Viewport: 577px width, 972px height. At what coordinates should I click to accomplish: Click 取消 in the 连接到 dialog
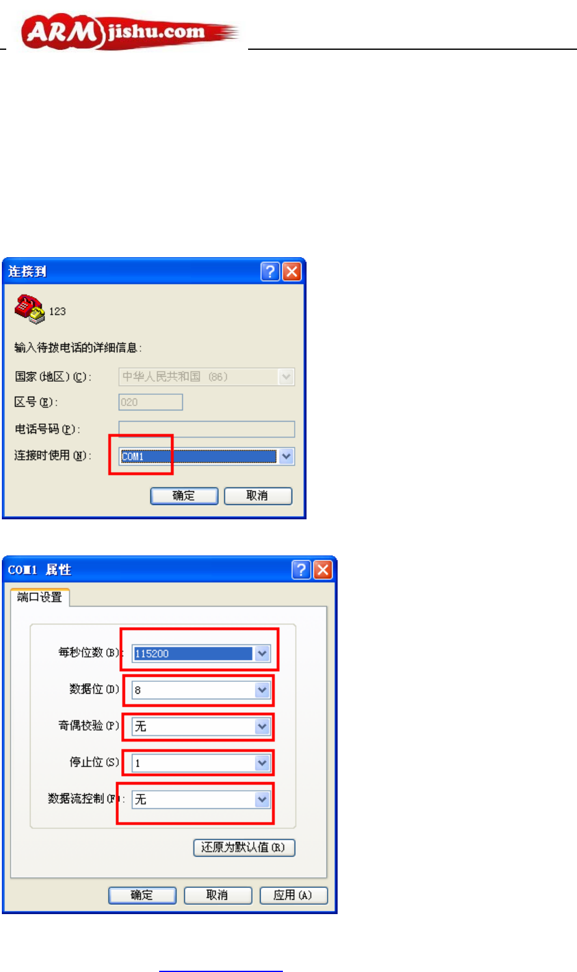(x=257, y=496)
